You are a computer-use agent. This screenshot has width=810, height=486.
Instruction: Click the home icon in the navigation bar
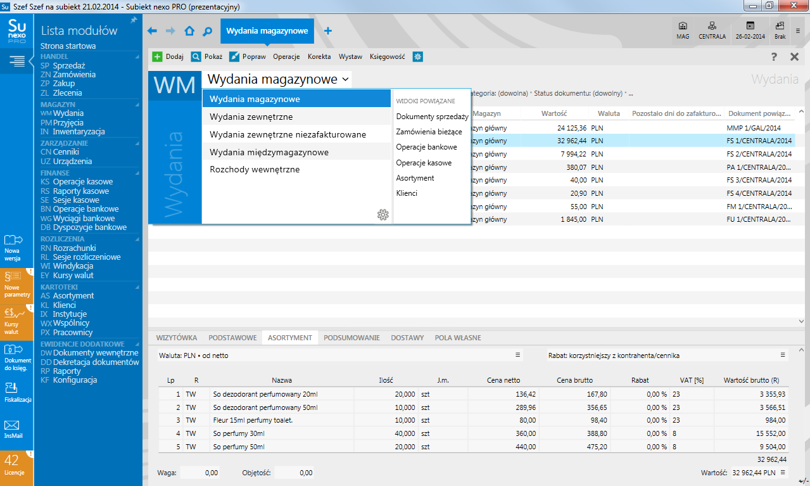tap(189, 31)
